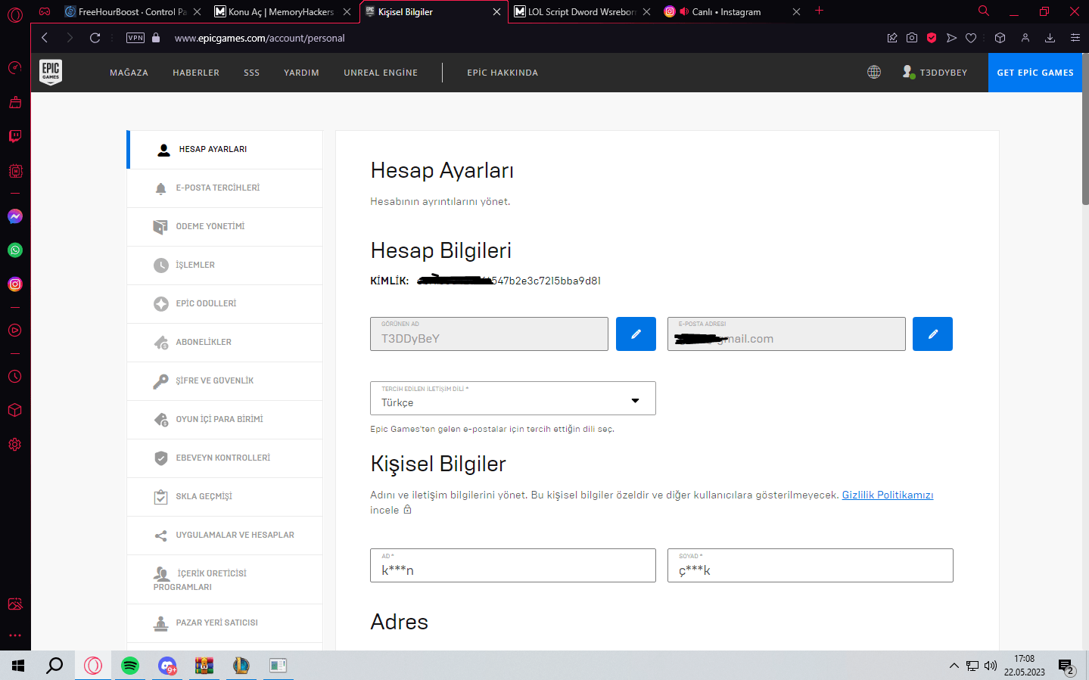
Task: Open İŞLEMLER in the side menu
Action: point(225,265)
